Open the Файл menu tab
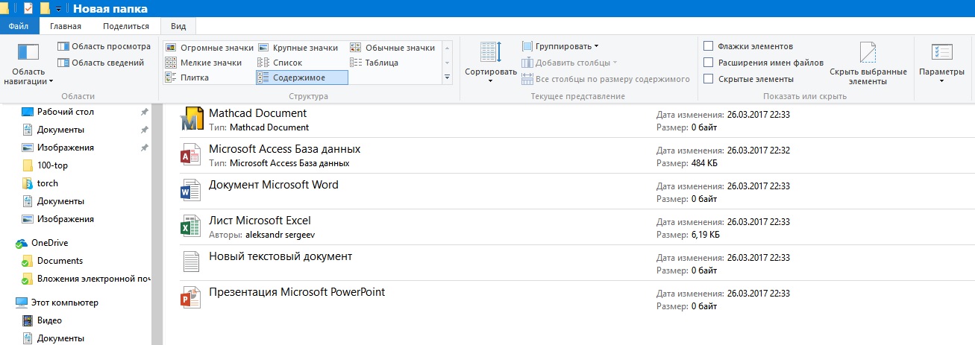975x345 pixels. click(x=19, y=25)
